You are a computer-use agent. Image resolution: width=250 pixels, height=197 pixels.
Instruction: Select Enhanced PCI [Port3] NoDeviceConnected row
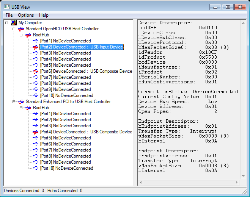click(x=65, y=126)
